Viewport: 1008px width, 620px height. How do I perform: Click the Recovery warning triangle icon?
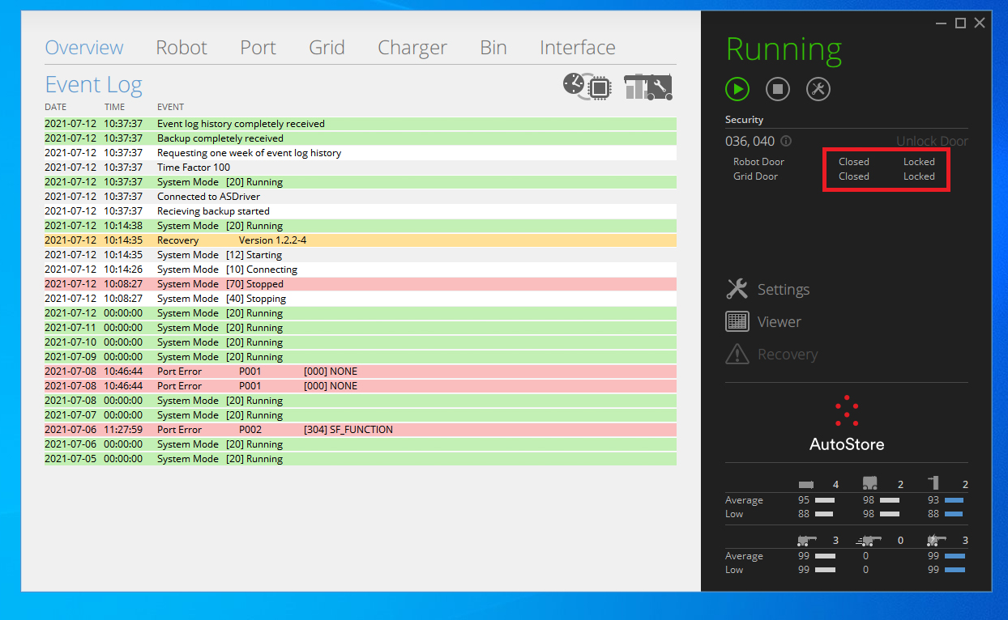[x=737, y=354]
